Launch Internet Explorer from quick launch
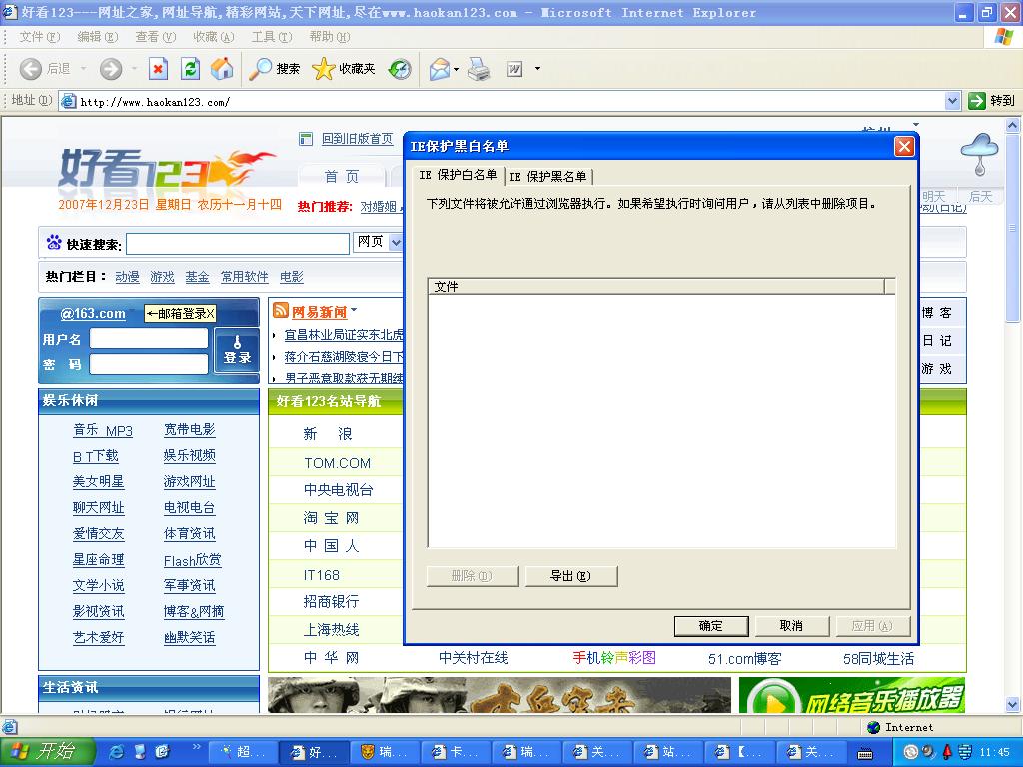Screen dimensions: 1023x767 [x=117, y=751]
